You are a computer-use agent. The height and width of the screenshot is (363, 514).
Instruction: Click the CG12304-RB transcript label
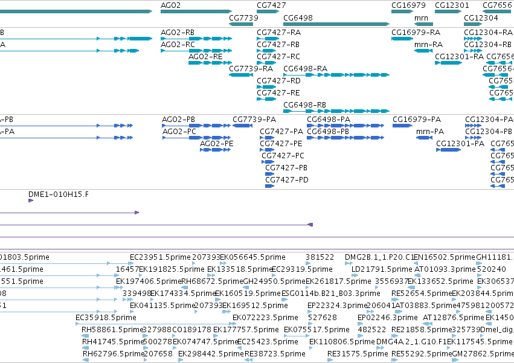point(488,45)
